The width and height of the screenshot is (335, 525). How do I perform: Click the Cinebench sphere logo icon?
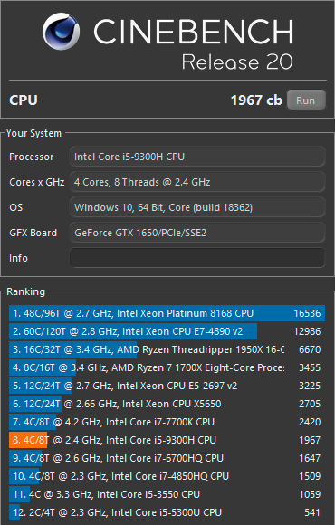point(61,32)
